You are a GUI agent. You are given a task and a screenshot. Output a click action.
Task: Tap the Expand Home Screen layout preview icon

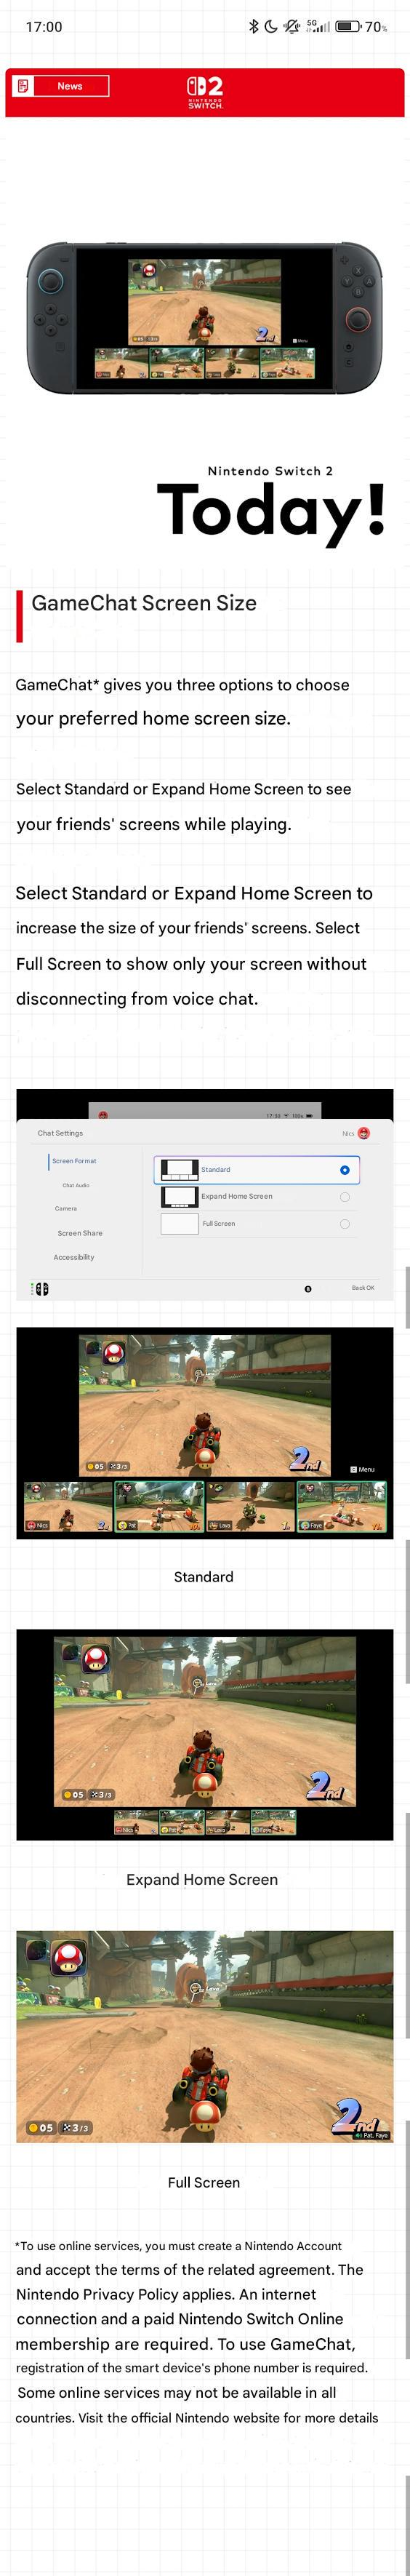pos(180,1197)
